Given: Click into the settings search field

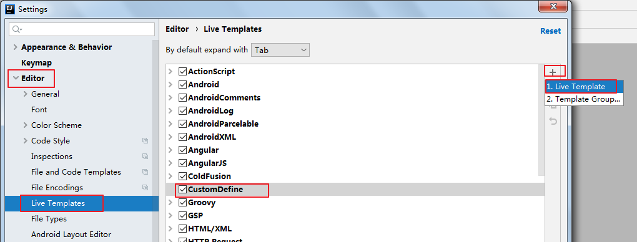Looking at the screenshot, I should tap(82, 29).
